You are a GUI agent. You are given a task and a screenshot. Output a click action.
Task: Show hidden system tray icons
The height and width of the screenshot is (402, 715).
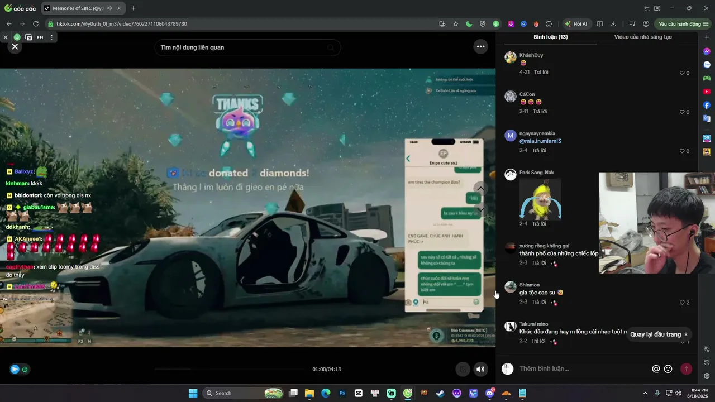(x=645, y=393)
